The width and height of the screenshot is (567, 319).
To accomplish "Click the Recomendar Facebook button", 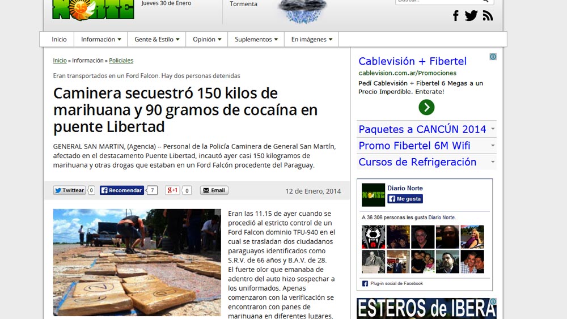I will (121, 190).
